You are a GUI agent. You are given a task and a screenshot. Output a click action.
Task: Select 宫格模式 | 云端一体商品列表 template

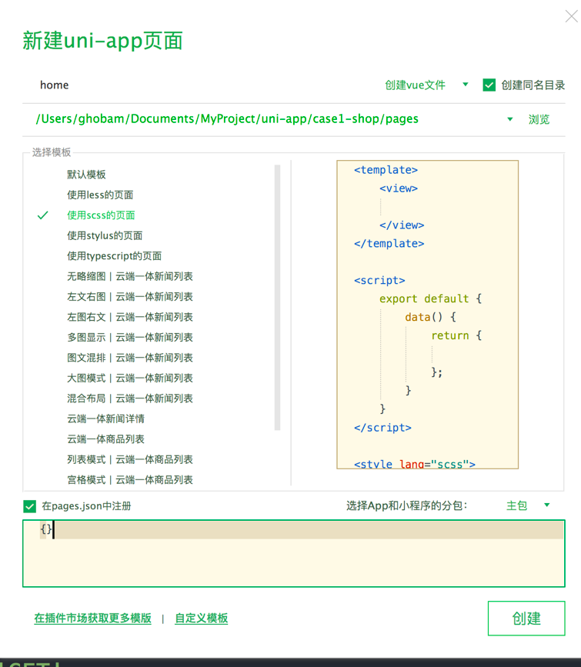click(130, 480)
